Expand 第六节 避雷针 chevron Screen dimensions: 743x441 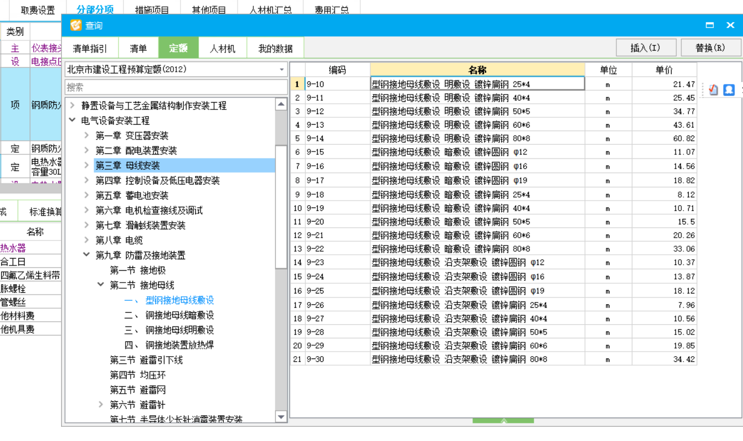(101, 405)
